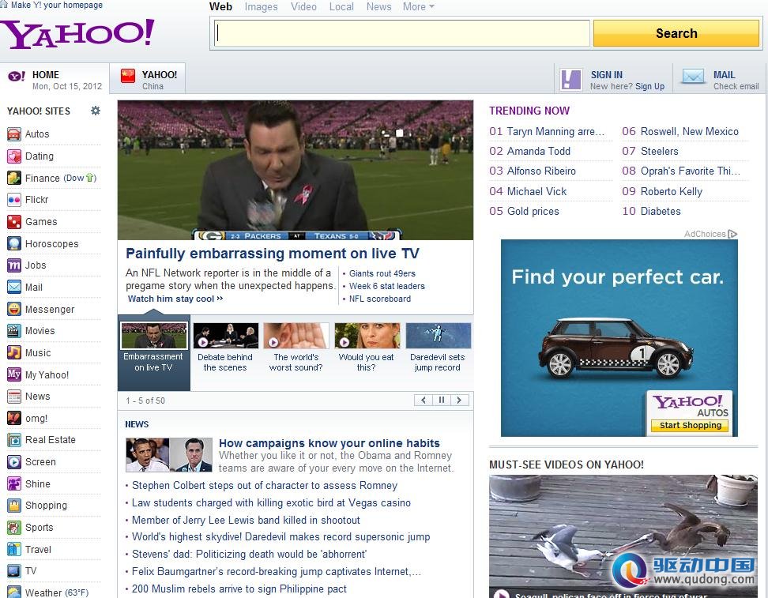Open the My Yahoo! icon
The image size is (768, 598).
click(x=13, y=374)
